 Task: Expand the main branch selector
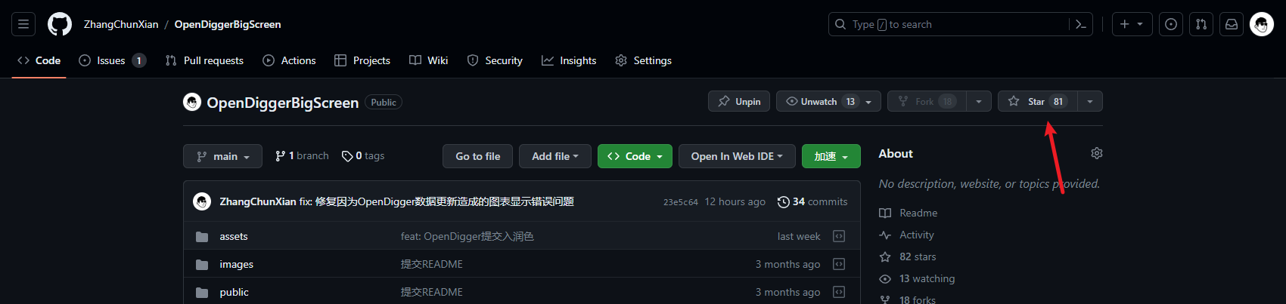pyautogui.click(x=222, y=156)
